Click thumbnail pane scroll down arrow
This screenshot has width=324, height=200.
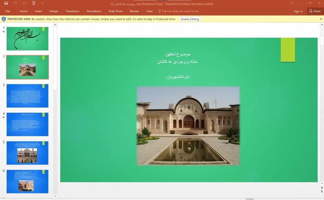click(x=55, y=196)
